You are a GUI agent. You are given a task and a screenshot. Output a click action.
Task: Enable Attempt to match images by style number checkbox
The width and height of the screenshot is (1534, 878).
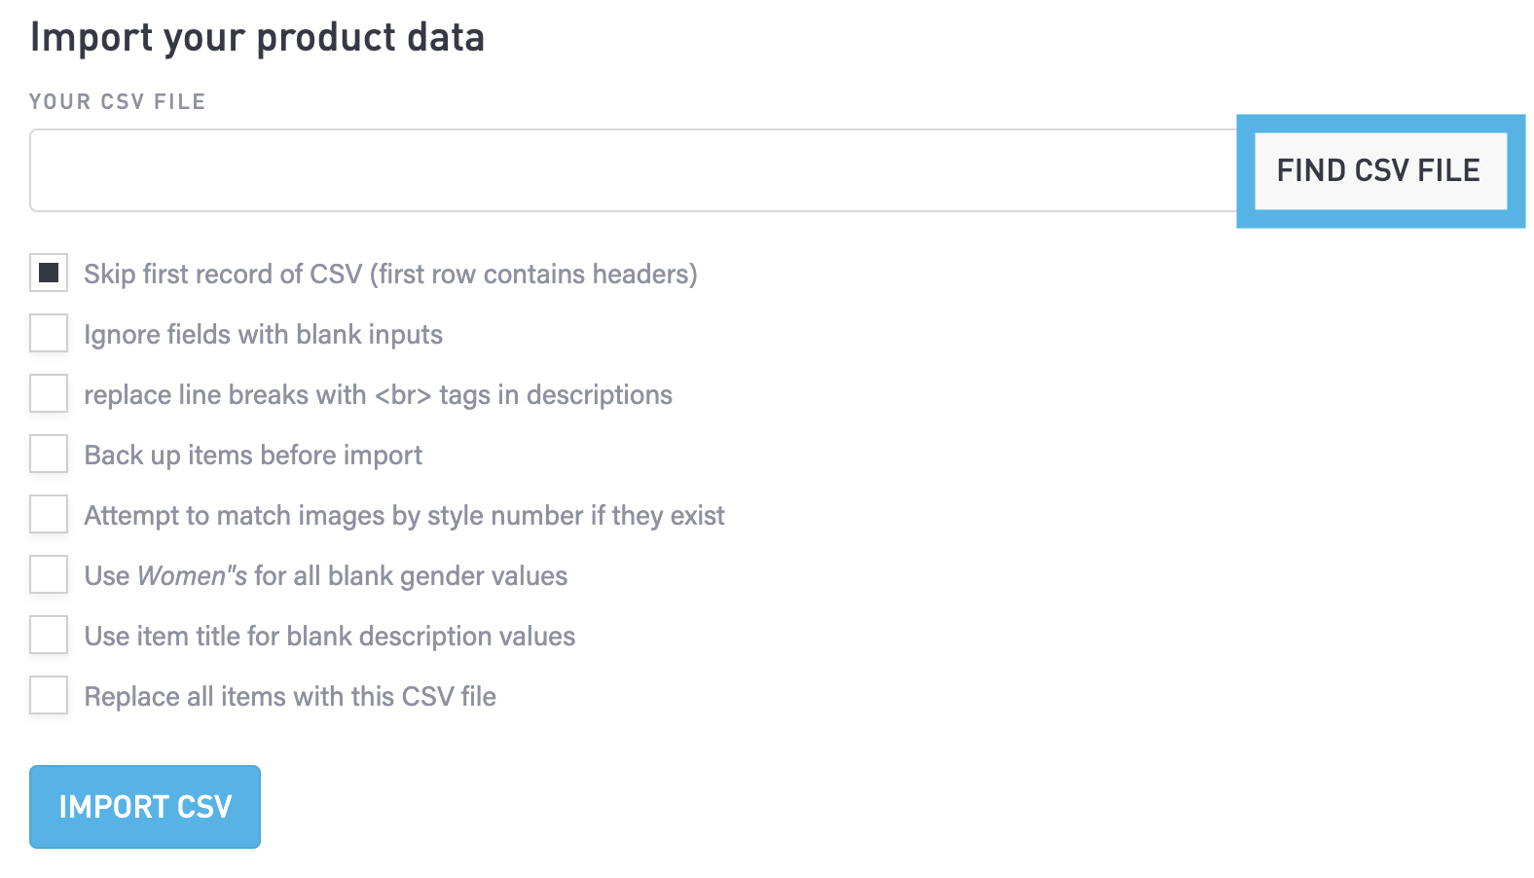tap(49, 515)
